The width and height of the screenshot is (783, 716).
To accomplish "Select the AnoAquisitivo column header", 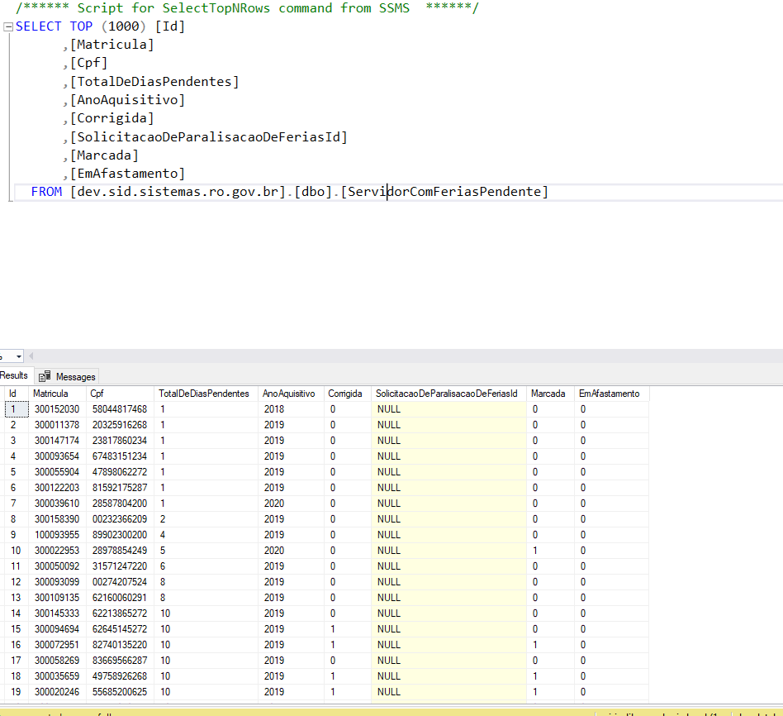I will click(x=291, y=394).
